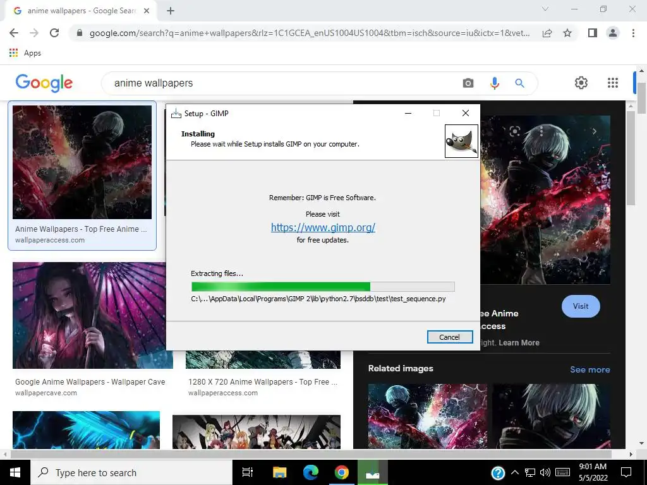Open the Apps bookmarks shortcut

[25, 53]
